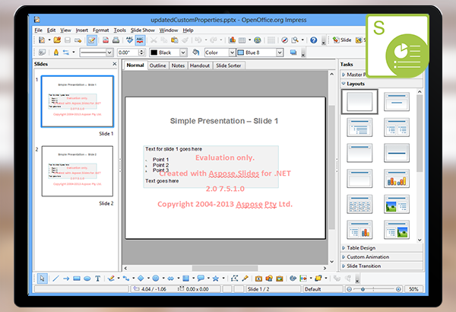Select the Line drawing tool
456x312 pixels.
tap(55, 279)
